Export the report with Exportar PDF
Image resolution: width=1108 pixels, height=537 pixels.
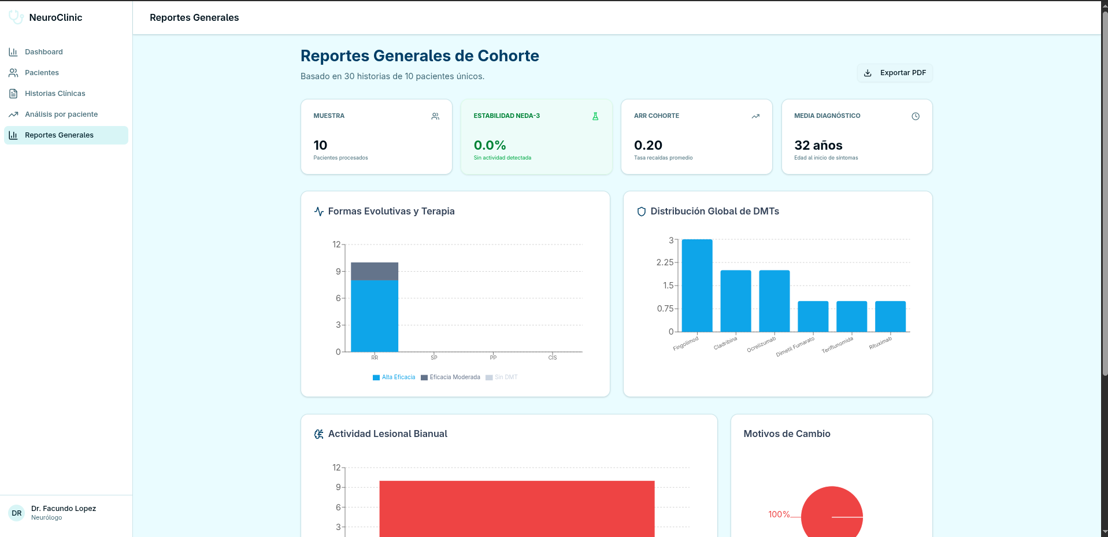point(895,73)
